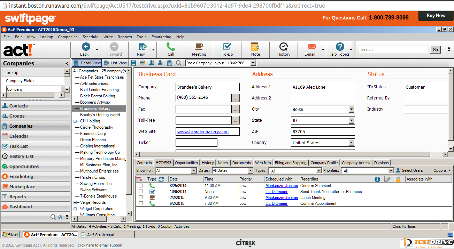Image resolution: width=454 pixels, height=249 pixels.
Task: Open the Basic Company Layout dropdown
Action: [253, 63]
